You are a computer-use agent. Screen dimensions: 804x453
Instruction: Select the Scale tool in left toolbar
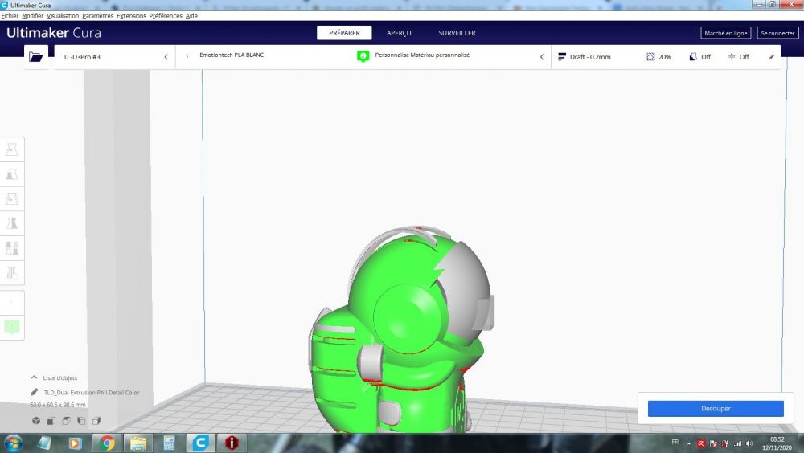click(12, 174)
